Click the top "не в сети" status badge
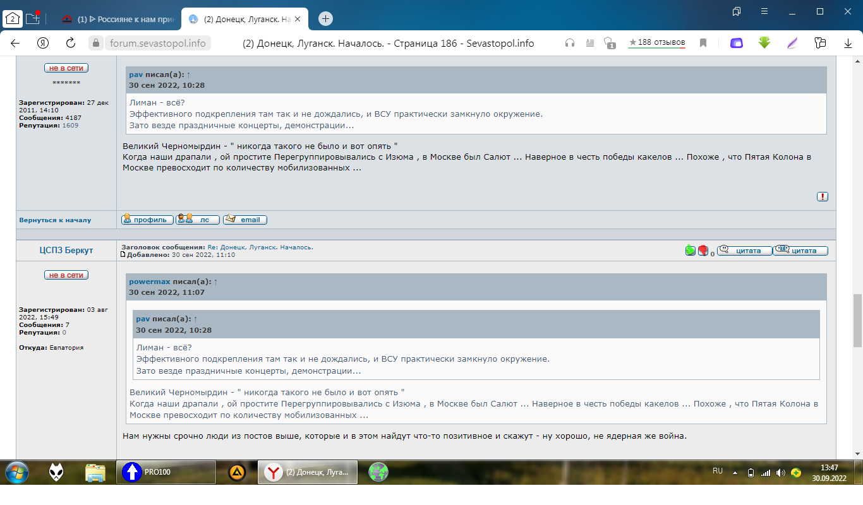The width and height of the screenshot is (863, 505). [x=66, y=68]
